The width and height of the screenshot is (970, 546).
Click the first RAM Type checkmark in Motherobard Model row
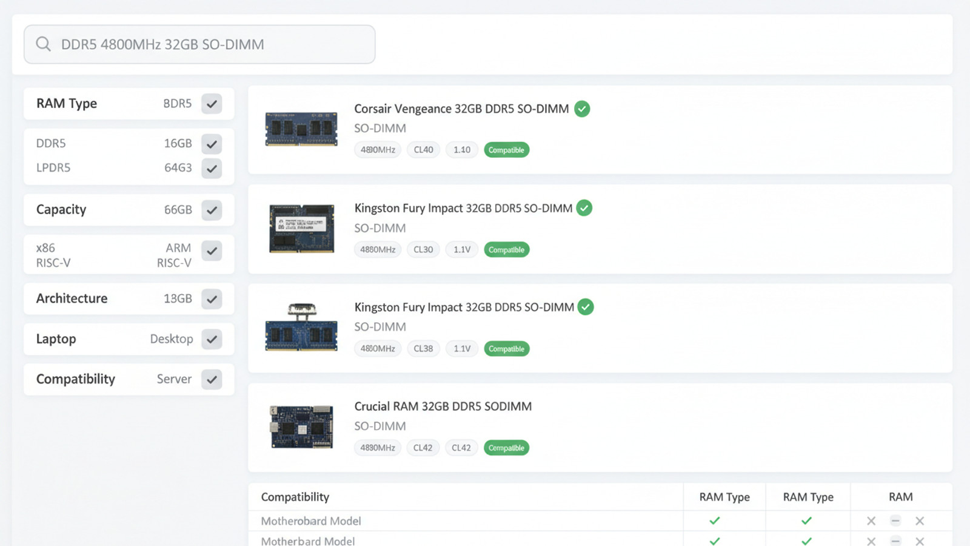[x=715, y=521]
